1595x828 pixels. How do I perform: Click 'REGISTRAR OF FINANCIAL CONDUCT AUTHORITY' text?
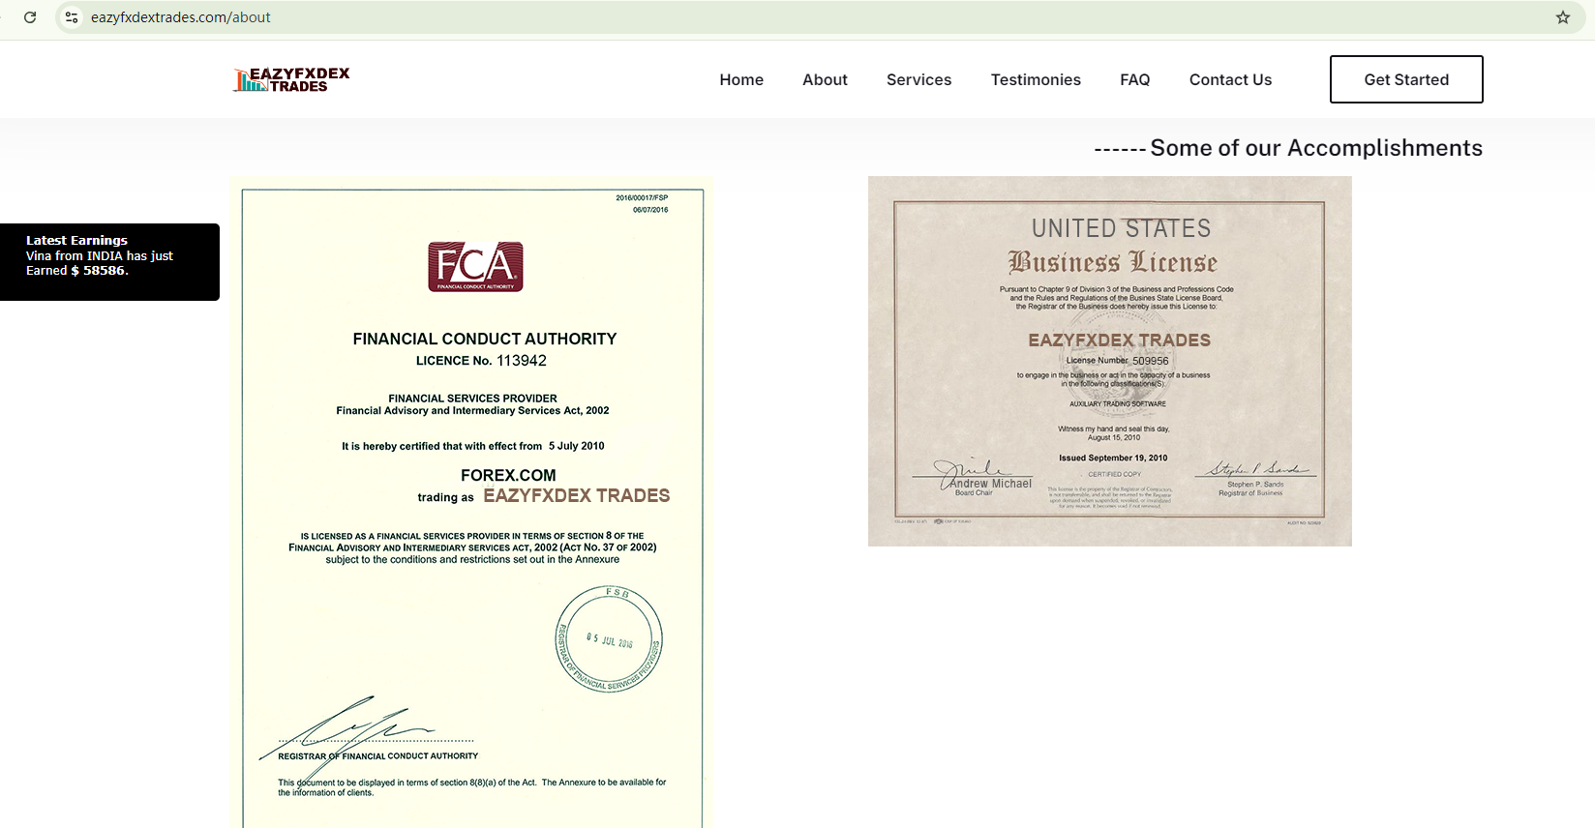(378, 756)
